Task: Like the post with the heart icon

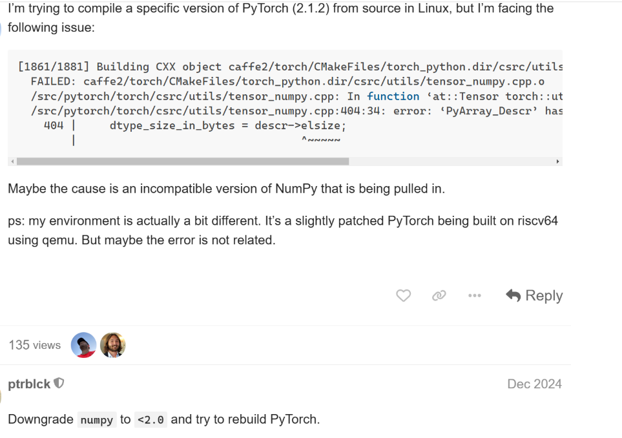Action: [x=403, y=296]
